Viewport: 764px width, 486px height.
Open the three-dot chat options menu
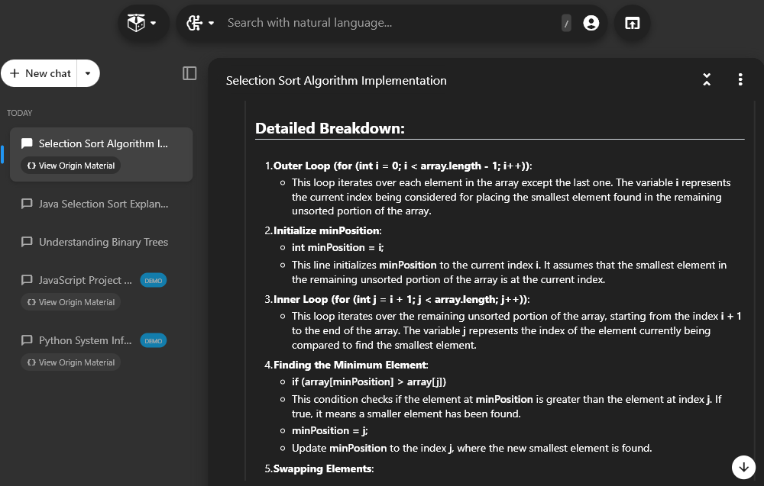pyautogui.click(x=740, y=79)
